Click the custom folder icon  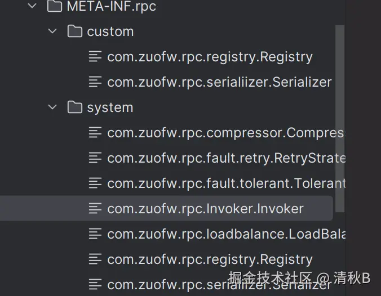click(75, 31)
